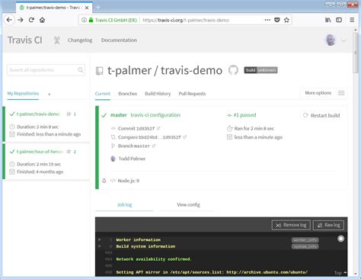This screenshot has width=361, height=279.
Task: Show site information icon in address bar
Action: (84, 20)
